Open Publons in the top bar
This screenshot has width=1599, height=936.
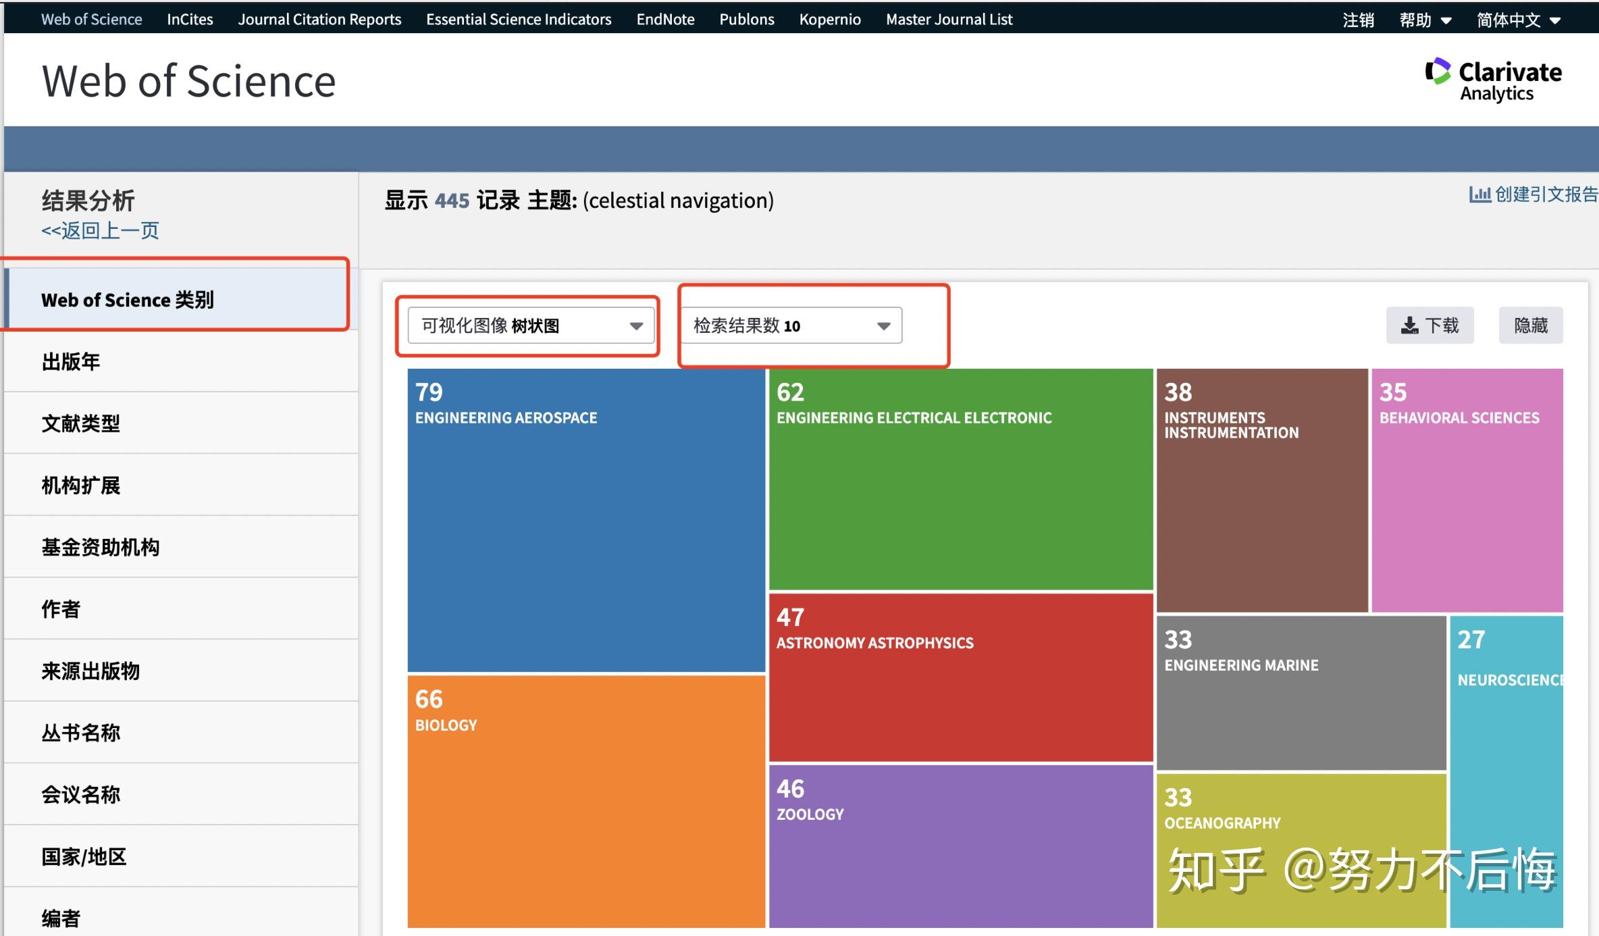[747, 20]
